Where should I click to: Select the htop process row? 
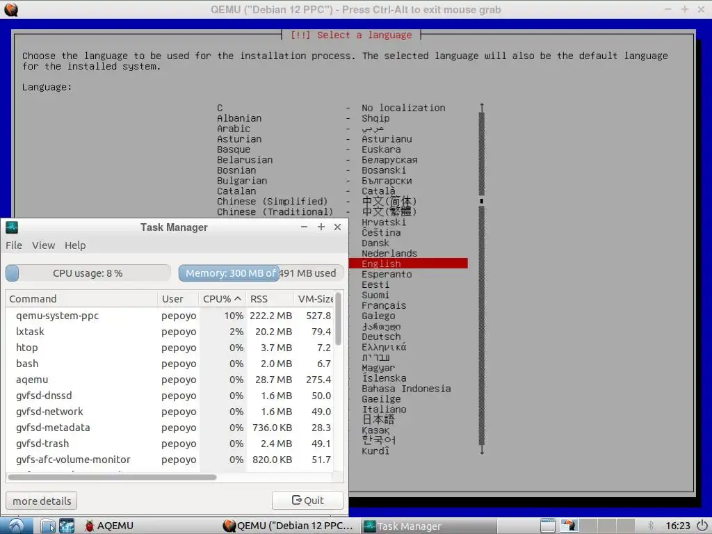(170, 348)
